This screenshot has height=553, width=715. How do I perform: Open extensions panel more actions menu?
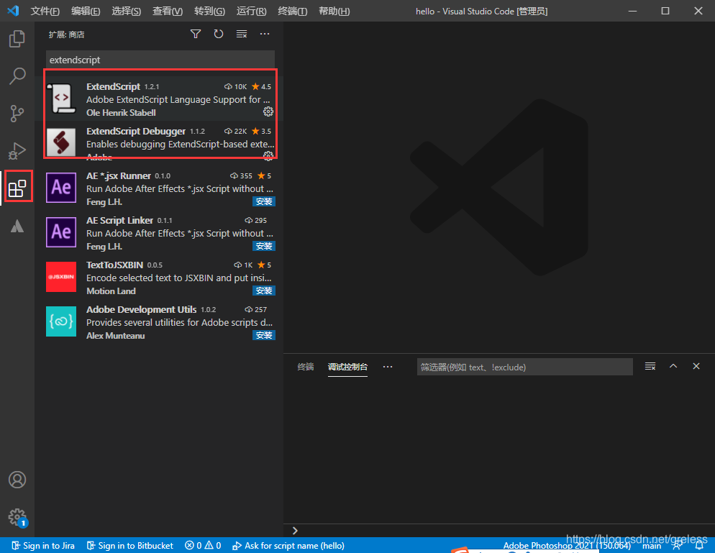[x=265, y=35]
